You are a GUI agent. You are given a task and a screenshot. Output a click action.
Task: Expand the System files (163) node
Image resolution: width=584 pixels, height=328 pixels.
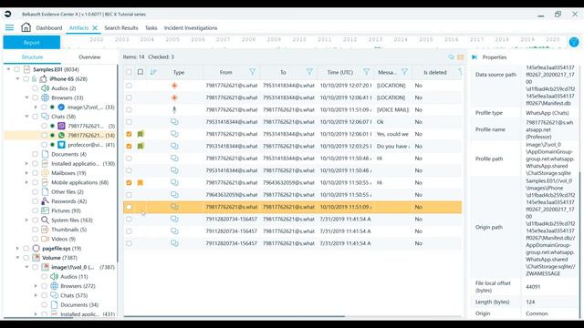pos(26,220)
